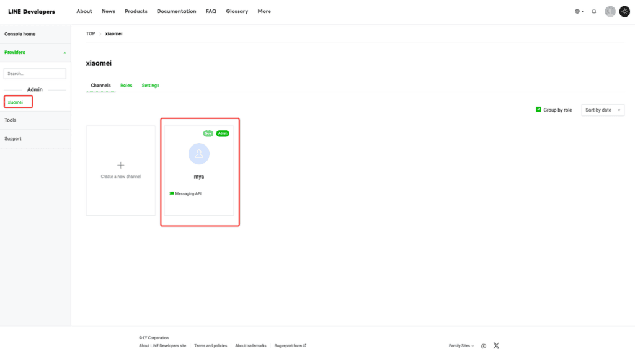Open the user profile avatar
635x354 pixels.
pos(610,11)
